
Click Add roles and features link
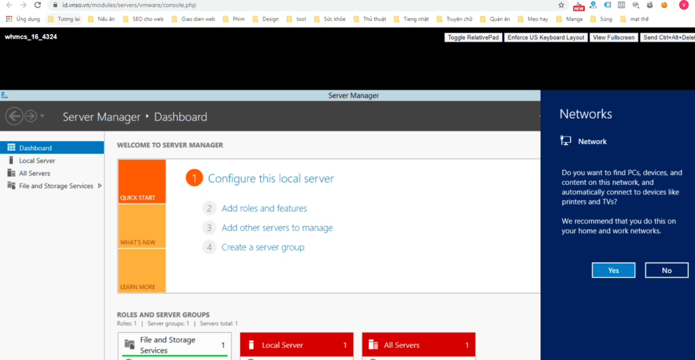264,209
